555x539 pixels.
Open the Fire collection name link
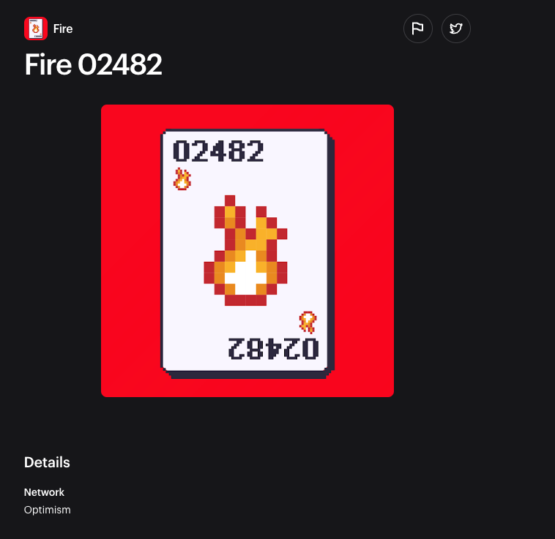pos(63,29)
